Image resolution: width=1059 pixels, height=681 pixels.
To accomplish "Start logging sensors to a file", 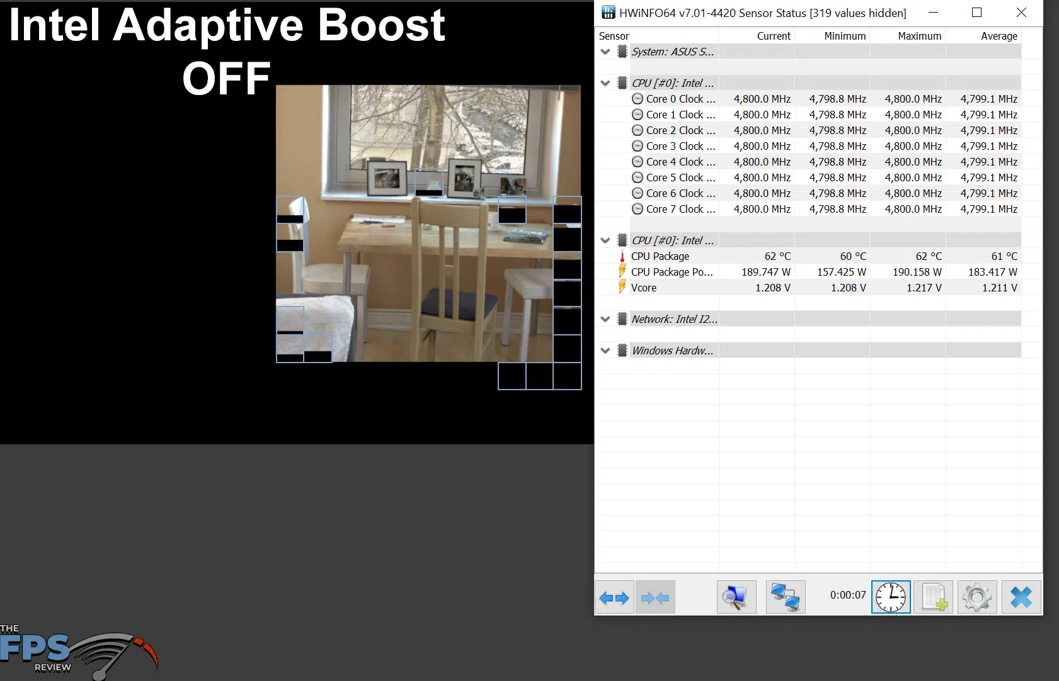I will click(x=933, y=597).
